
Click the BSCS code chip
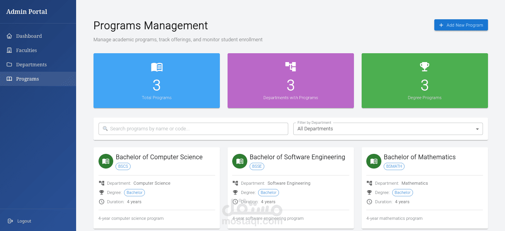pyautogui.click(x=123, y=166)
